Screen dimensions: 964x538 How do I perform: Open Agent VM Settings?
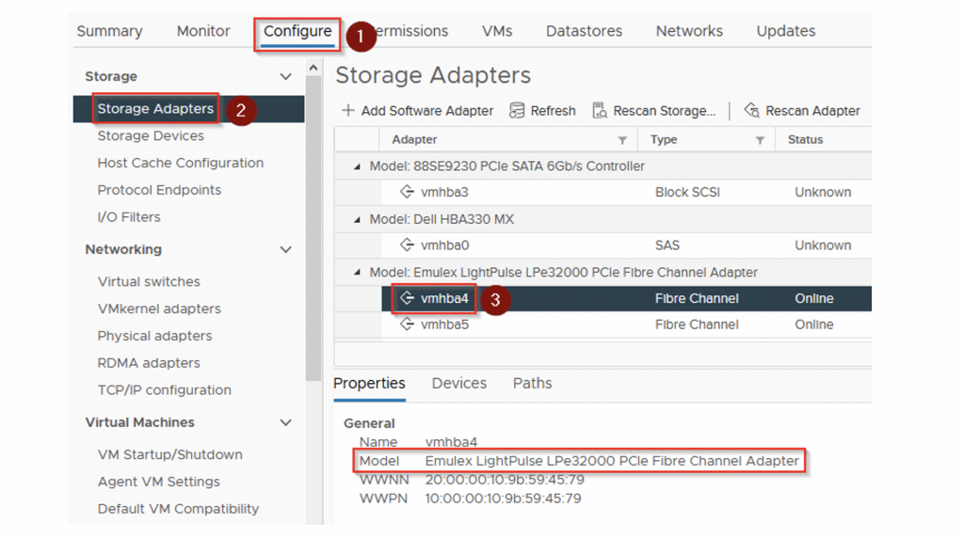pos(158,482)
